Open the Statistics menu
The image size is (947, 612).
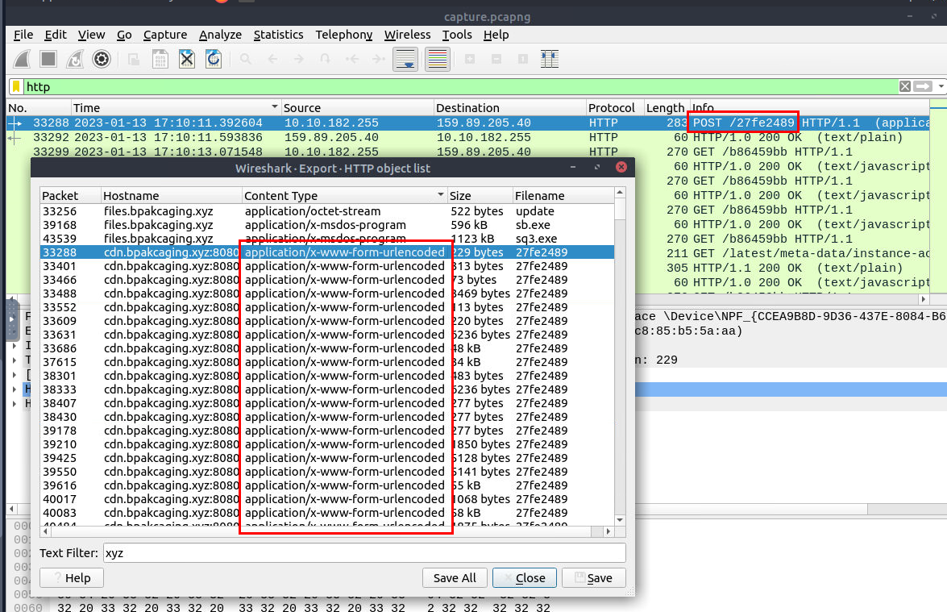coord(278,35)
